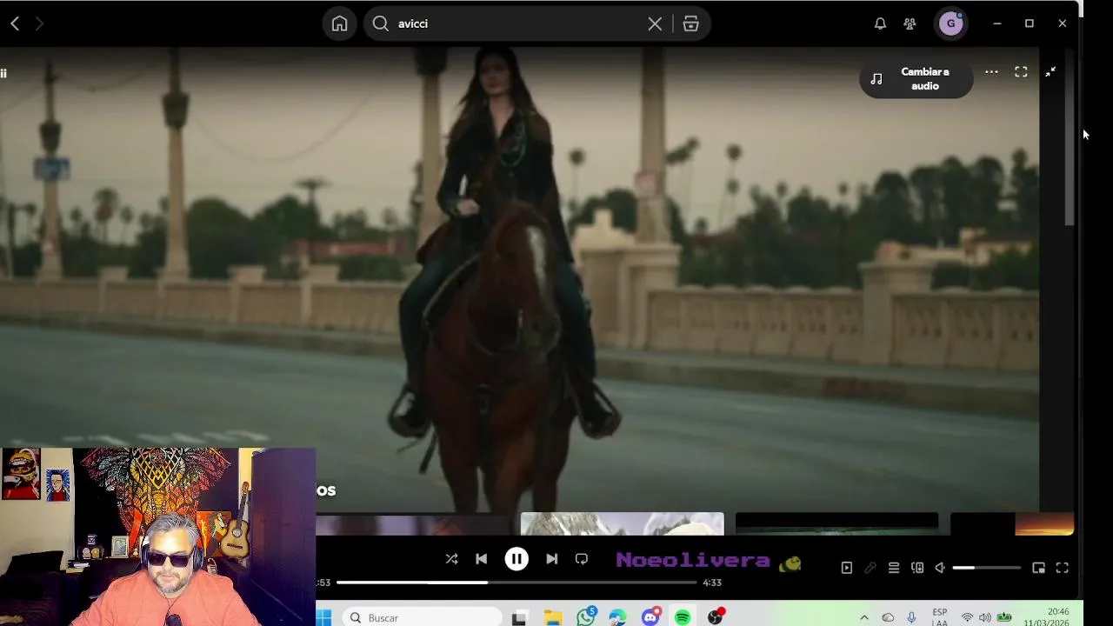Open WhatsApp on the taskbar
1113x626 pixels.
(586, 617)
